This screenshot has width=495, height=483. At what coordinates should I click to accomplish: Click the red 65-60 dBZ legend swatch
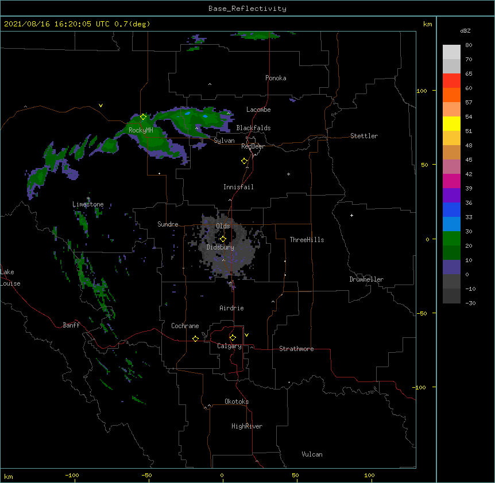pos(451,80)
